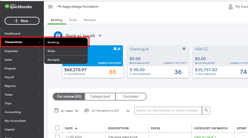The height and width of the screenshot is (138, 248).
Task: Click the DESCRIPTION column header
Action: pos(118,128)
